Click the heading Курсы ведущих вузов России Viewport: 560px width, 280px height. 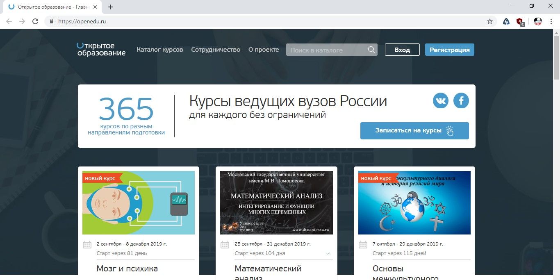tap(288, 101)
